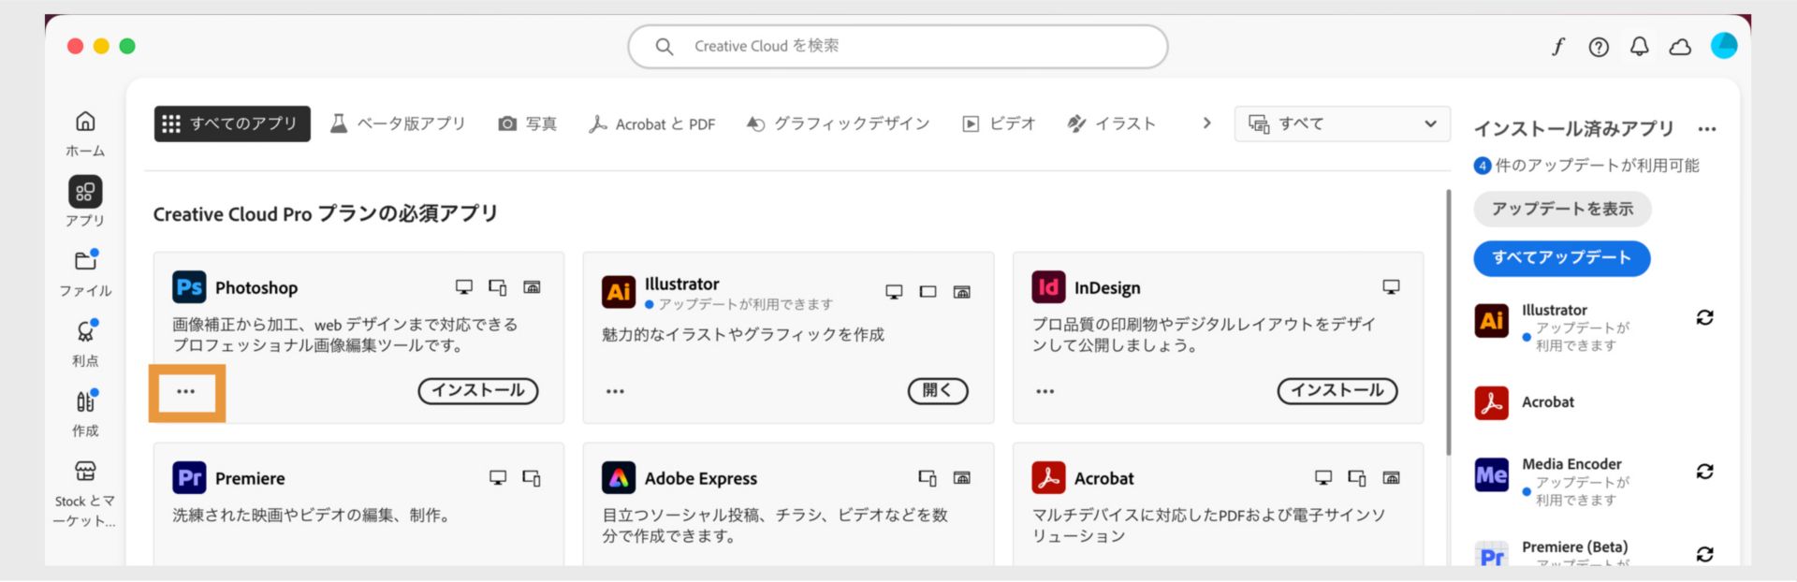Switch to ビデオ category tab

[x=999, y=124]
